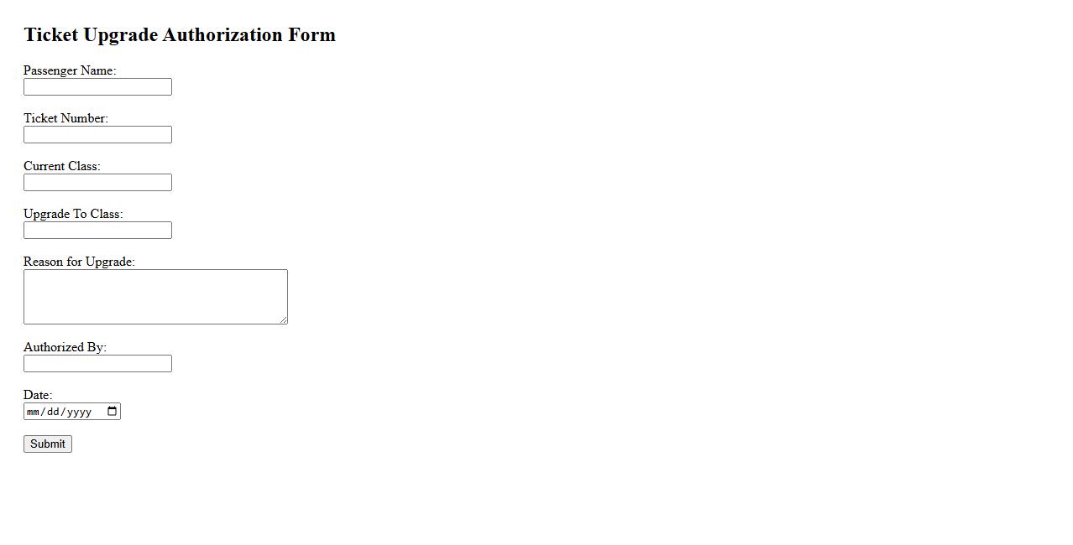Screen dimensions: 1073x545
Task: Submit the ticket upgrade form
Action: [x=48, y=444]
